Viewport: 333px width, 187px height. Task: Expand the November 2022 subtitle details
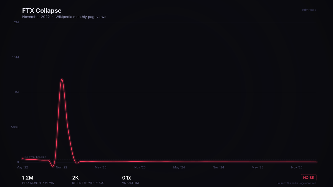tap(36, 17)
